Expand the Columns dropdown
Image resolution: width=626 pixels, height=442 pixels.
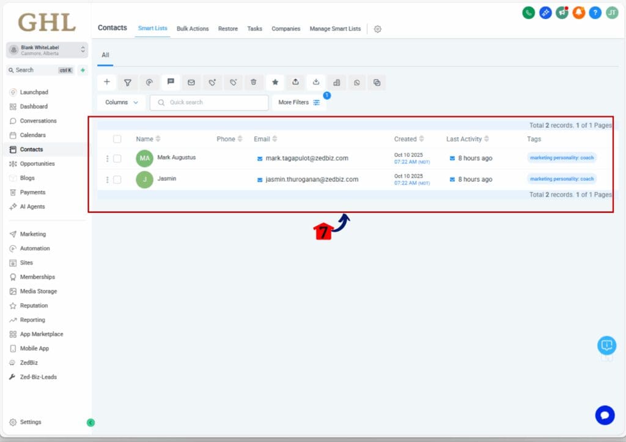tap(121, 102)
